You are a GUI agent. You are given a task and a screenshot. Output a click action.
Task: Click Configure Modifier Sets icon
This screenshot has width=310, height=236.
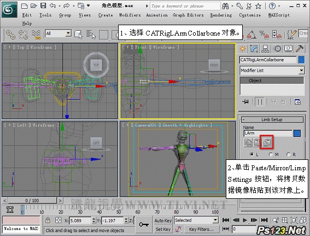[x=297, y=102]
